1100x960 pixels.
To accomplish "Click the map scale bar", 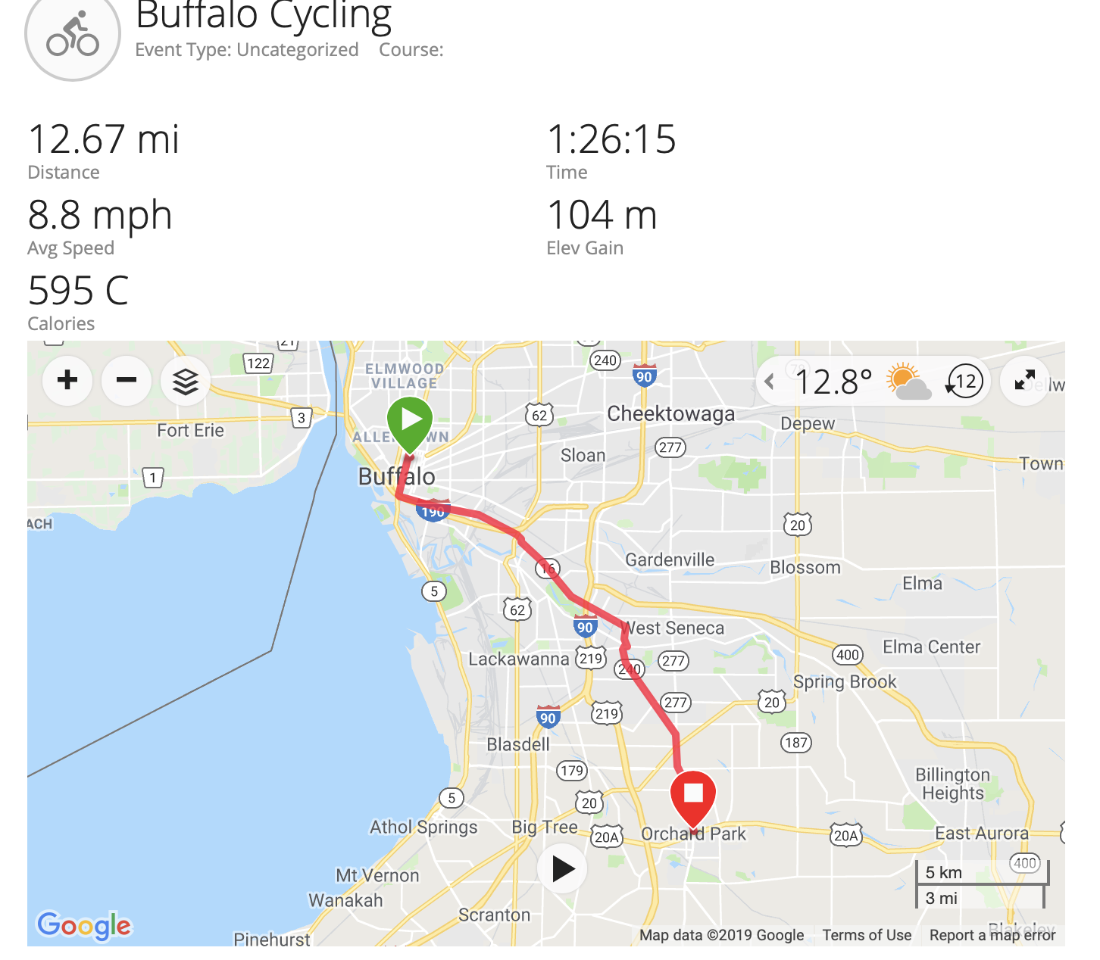I will (981, 884).
